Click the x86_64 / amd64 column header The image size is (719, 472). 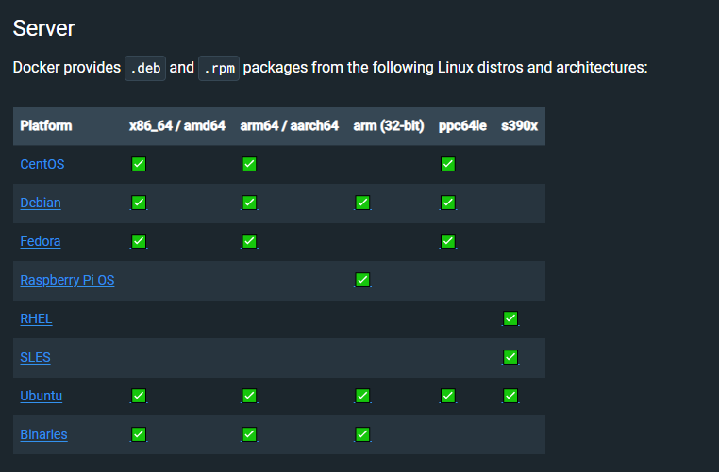(177, 126)
